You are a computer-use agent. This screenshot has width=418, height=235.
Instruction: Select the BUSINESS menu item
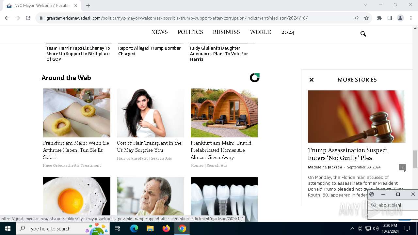226,32
